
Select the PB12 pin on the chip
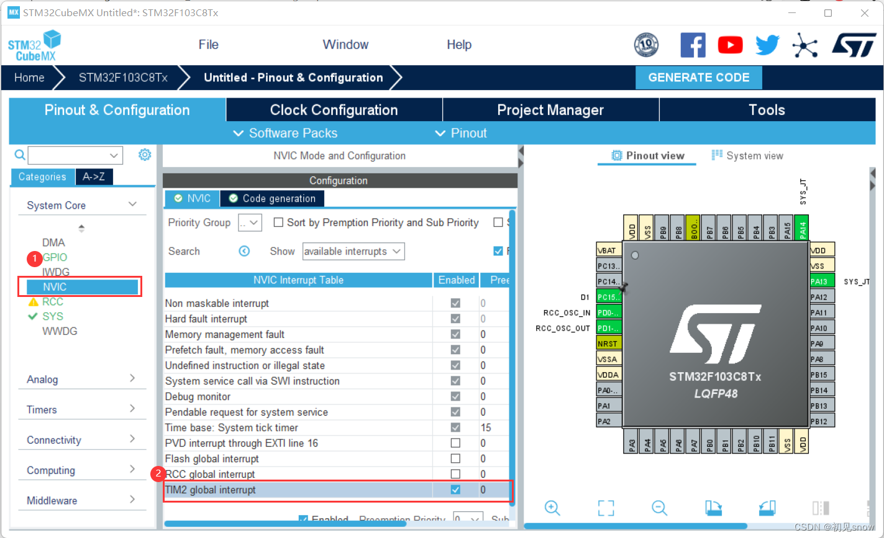822,421
